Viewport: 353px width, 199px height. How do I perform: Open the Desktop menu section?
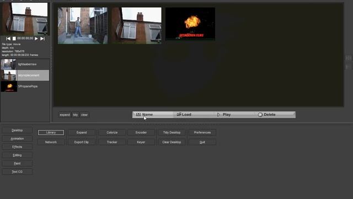(x=17, y=130)
